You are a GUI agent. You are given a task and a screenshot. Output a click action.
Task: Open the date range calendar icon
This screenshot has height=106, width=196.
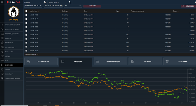[61, 6]
